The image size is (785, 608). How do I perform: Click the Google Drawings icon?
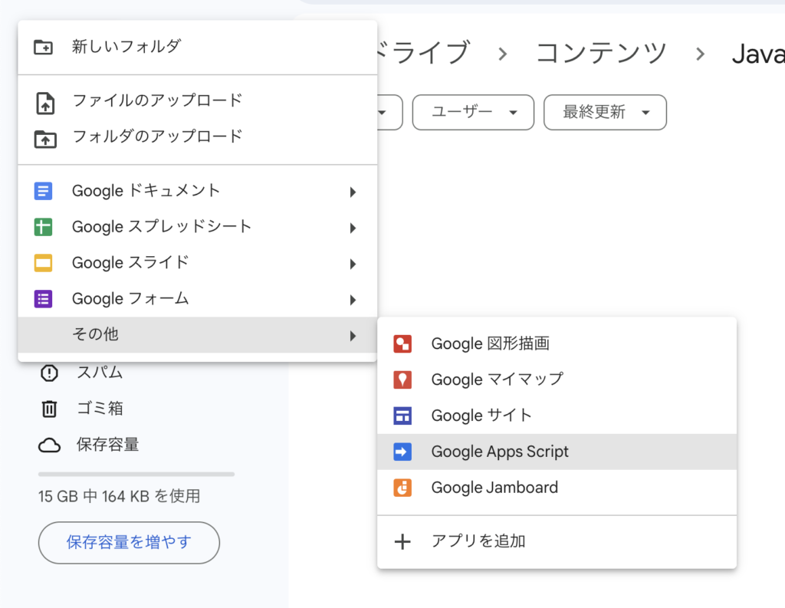(x=402, y=343)
